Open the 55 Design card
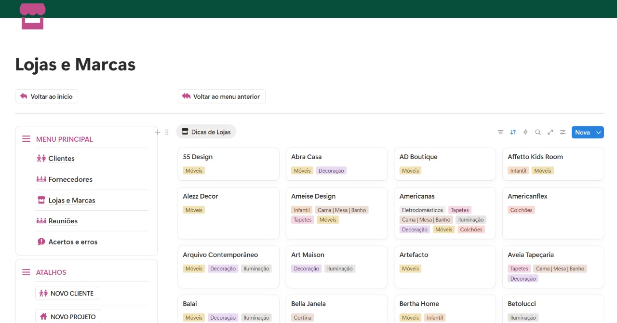This screenshot has width=617, height=323. (x=228, y=164)
